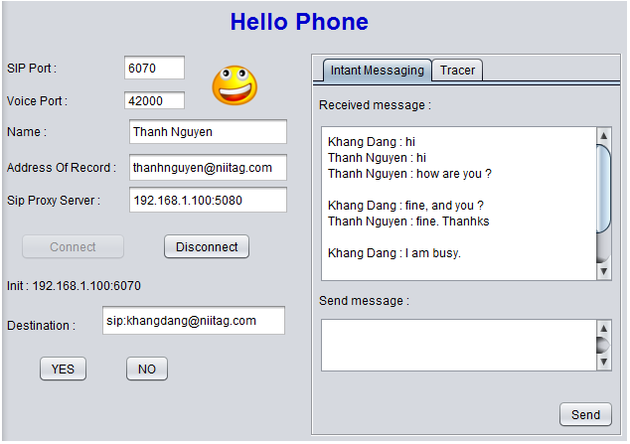Click the message 'Thanh Nguyen : how are you ?'
The image size is (630, 444).
409,174
